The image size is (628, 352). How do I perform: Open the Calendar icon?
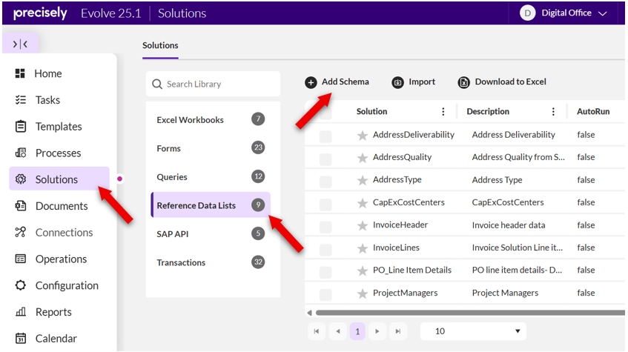pyautogui.click(x=21, y=339)
